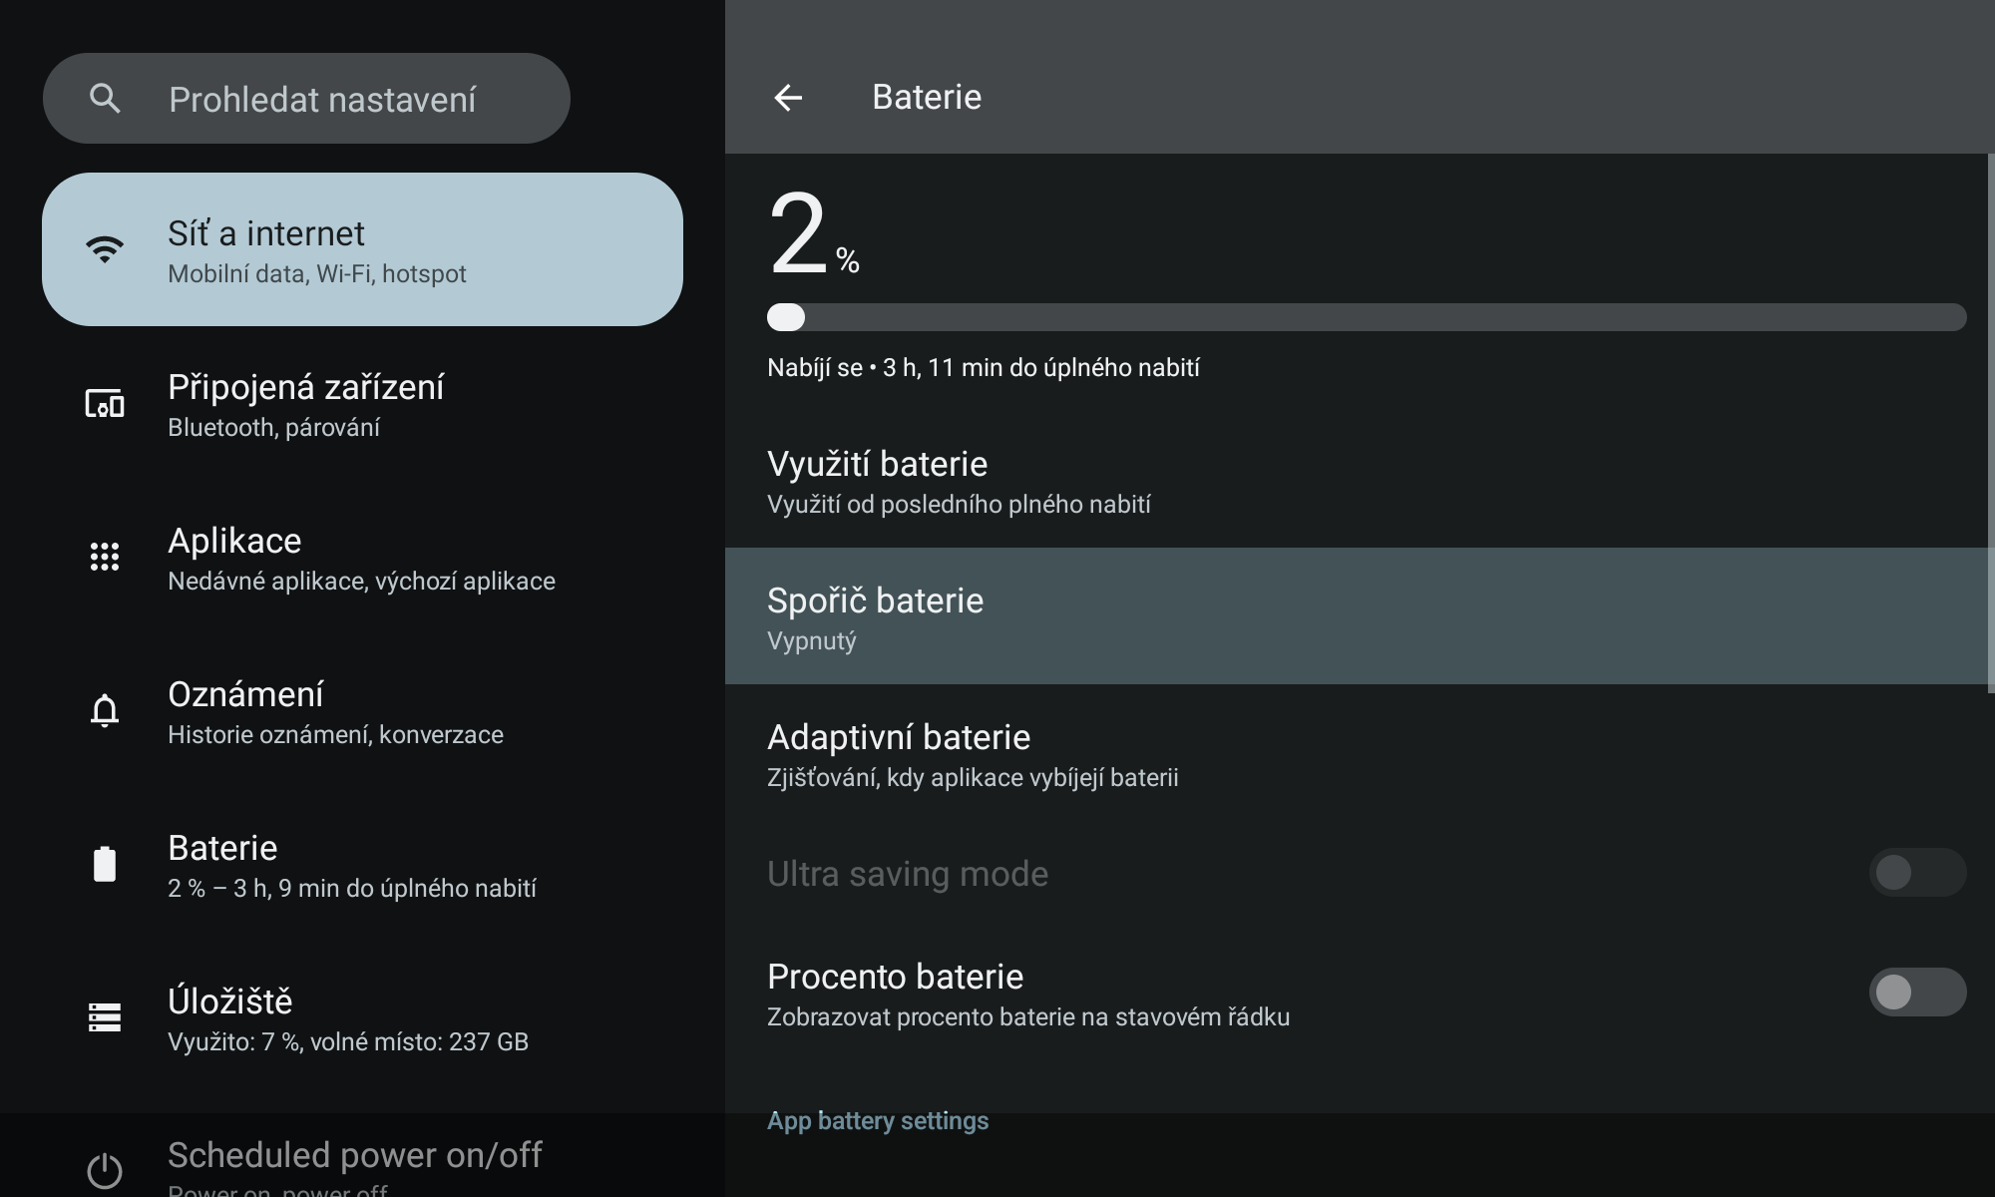
Task: Click the Připojená zařízení devices icon
Action: [x=105, y=404]
